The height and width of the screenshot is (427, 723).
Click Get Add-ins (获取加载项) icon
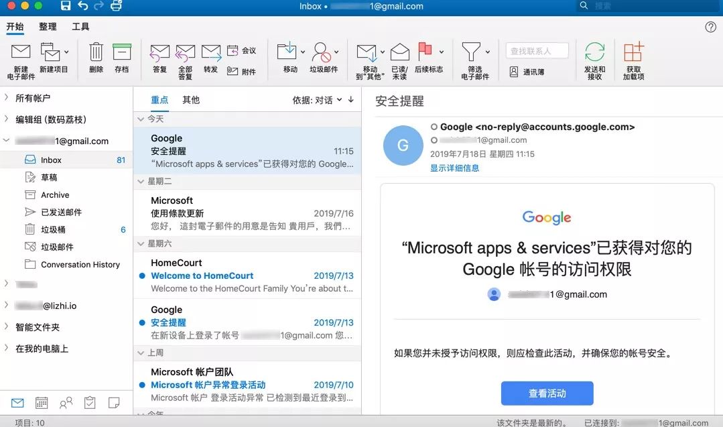[634, 52]
